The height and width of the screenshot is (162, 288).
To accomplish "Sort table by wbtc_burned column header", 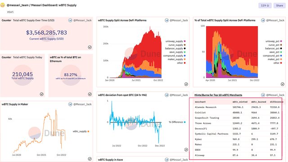I will click(258, 102).
